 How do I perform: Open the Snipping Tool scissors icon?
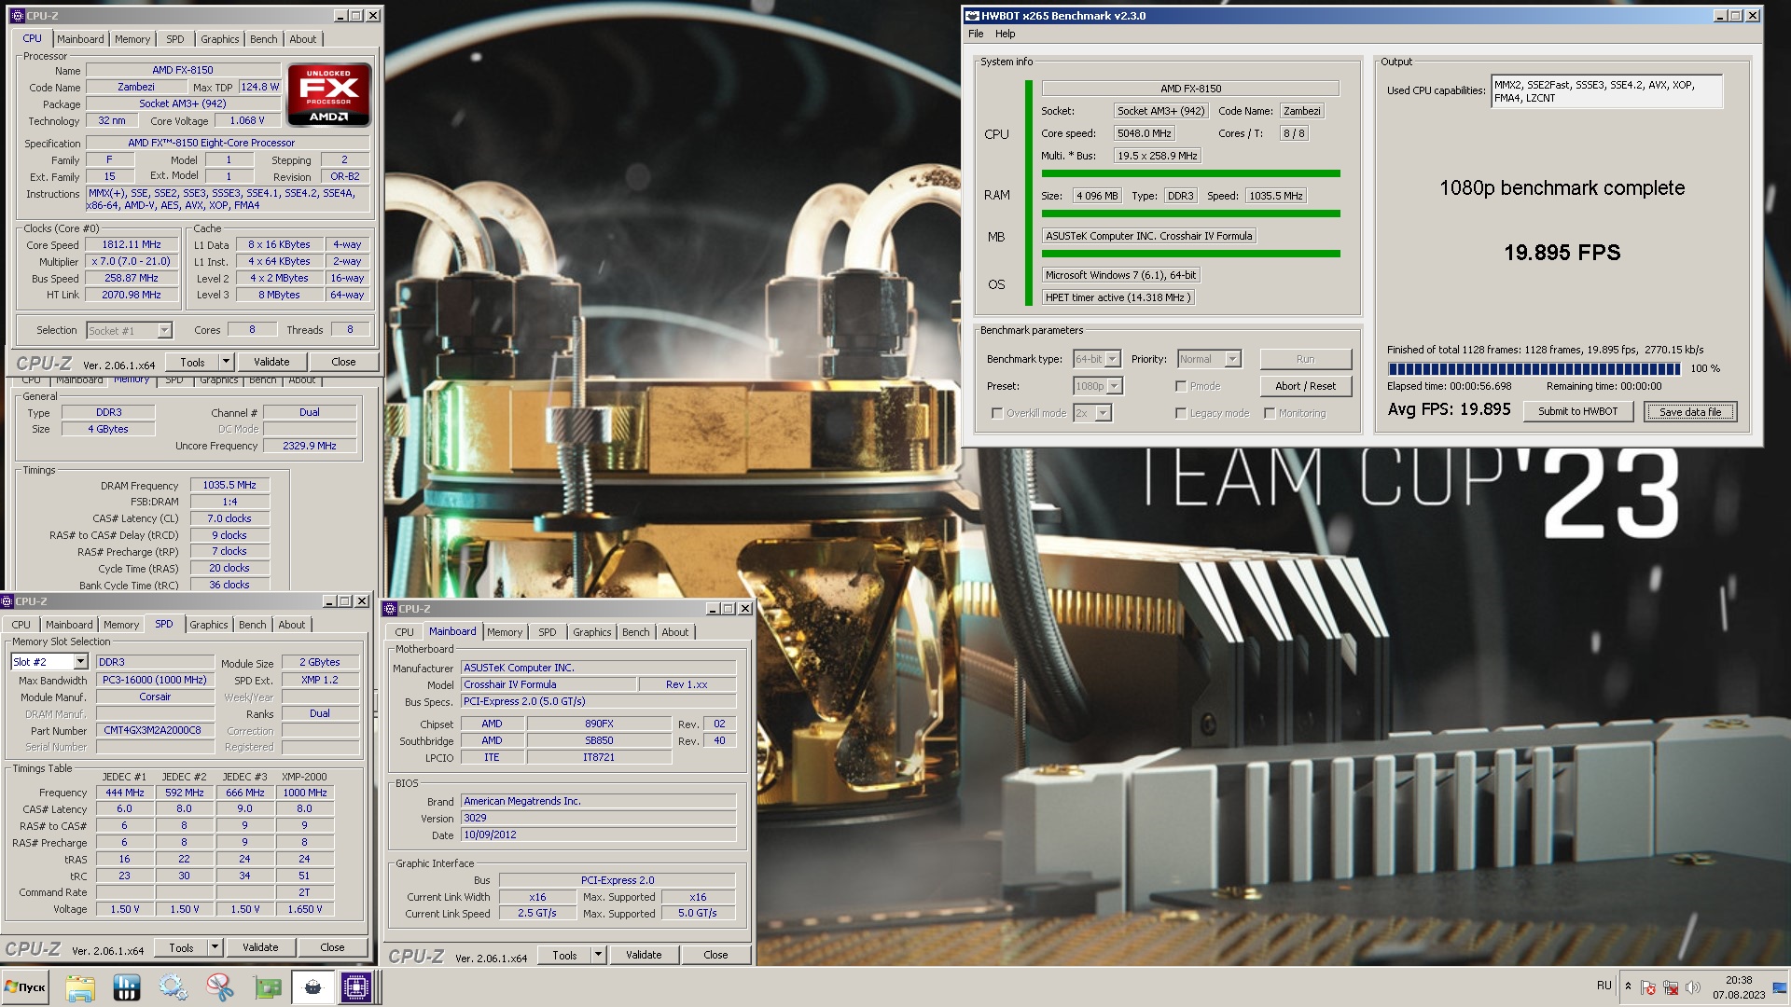[x=219, y=986]
